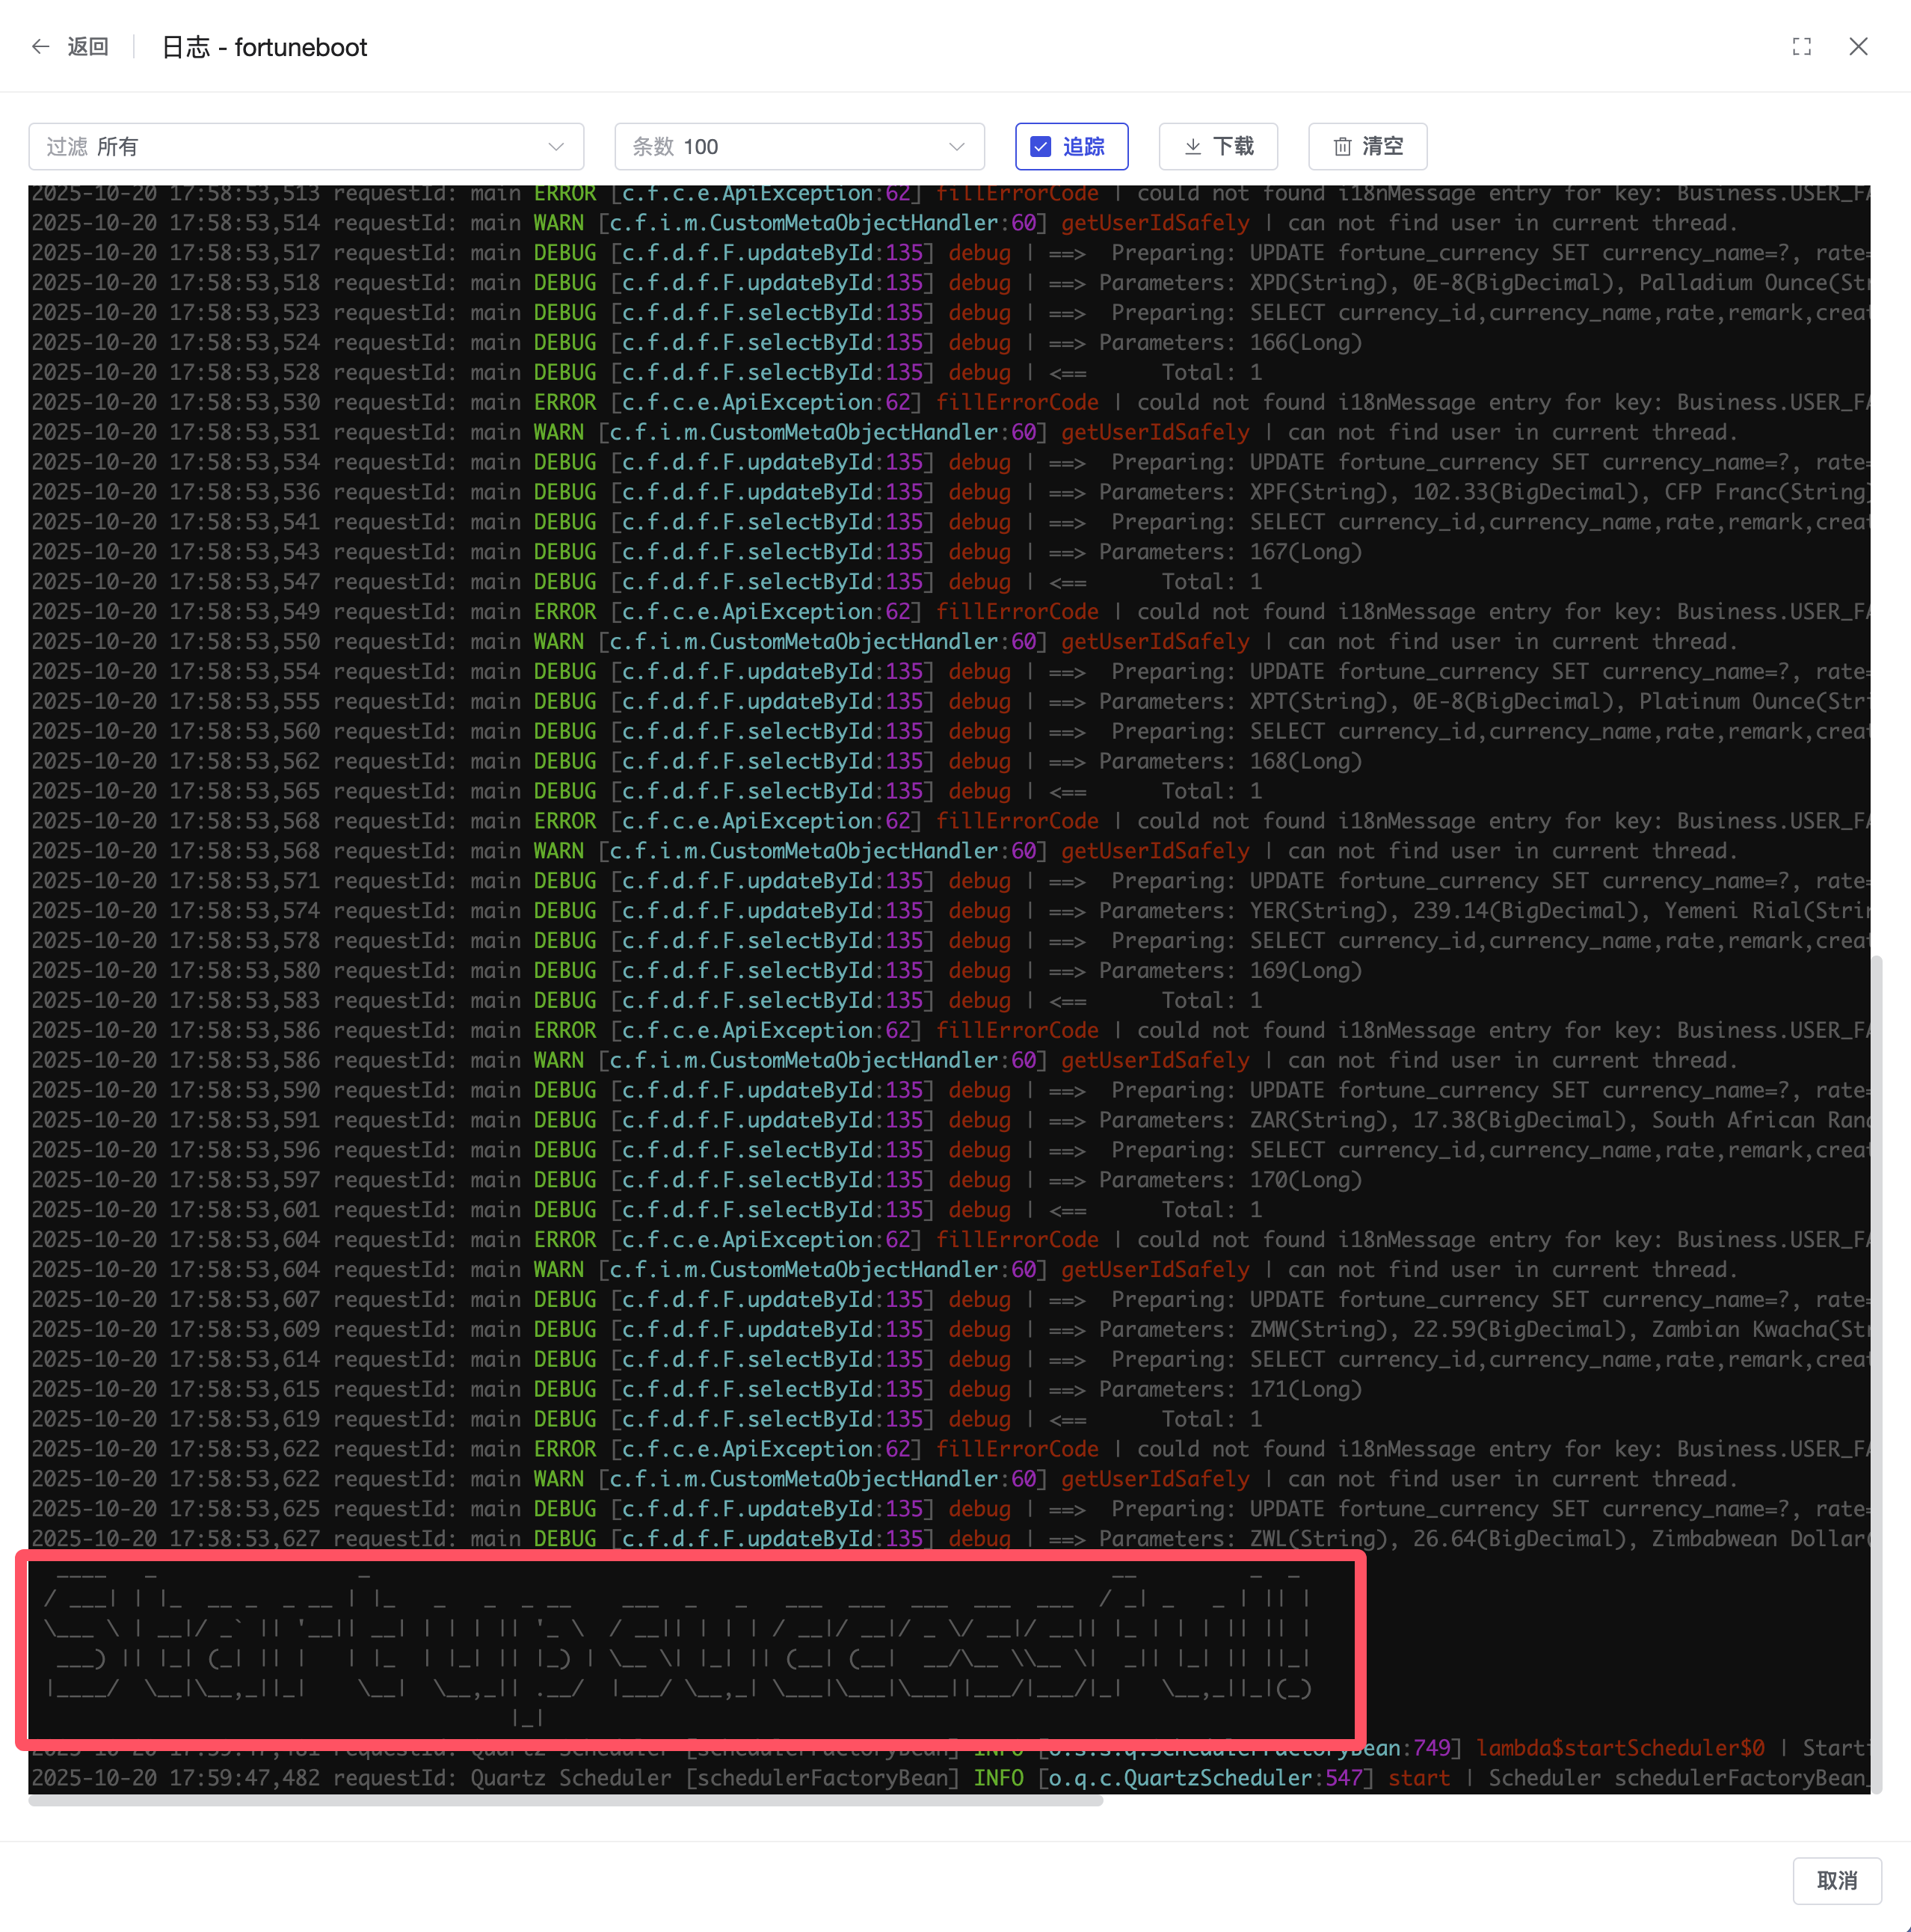Click the 返回 back link

(88, 47)
